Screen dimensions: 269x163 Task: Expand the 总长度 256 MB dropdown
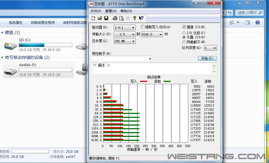[x=125, y=41]
